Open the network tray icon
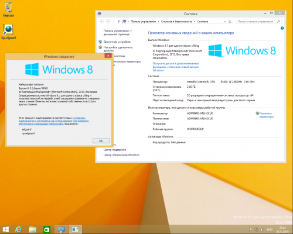The image size is (293, 234). click(x=257, y=230)
